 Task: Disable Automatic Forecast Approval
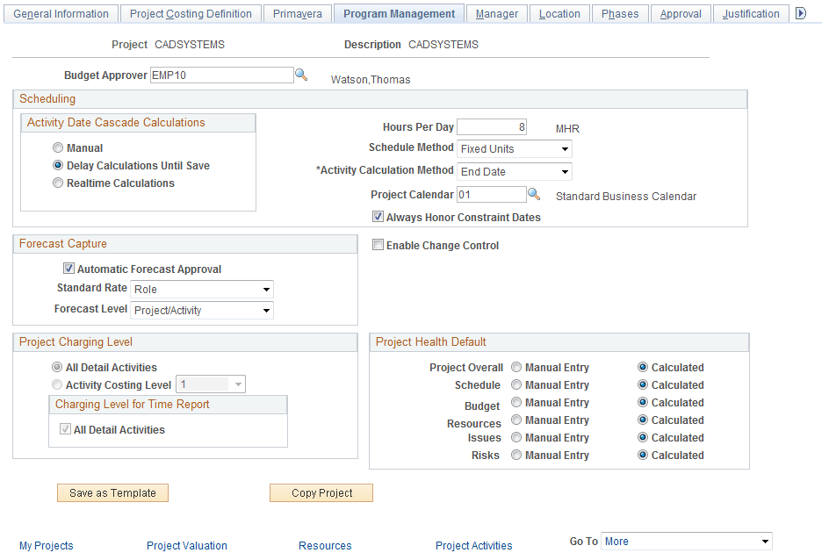pos(68,268)
